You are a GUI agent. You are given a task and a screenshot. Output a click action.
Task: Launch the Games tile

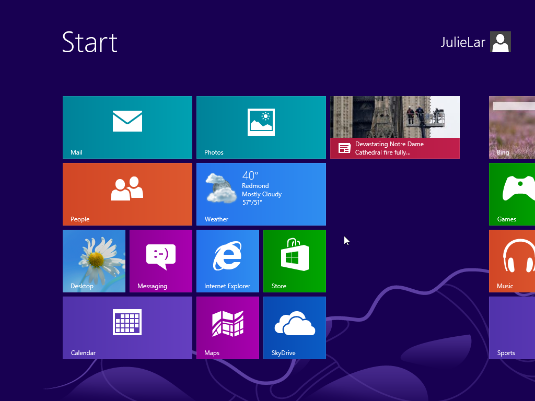tap(512, 194)
